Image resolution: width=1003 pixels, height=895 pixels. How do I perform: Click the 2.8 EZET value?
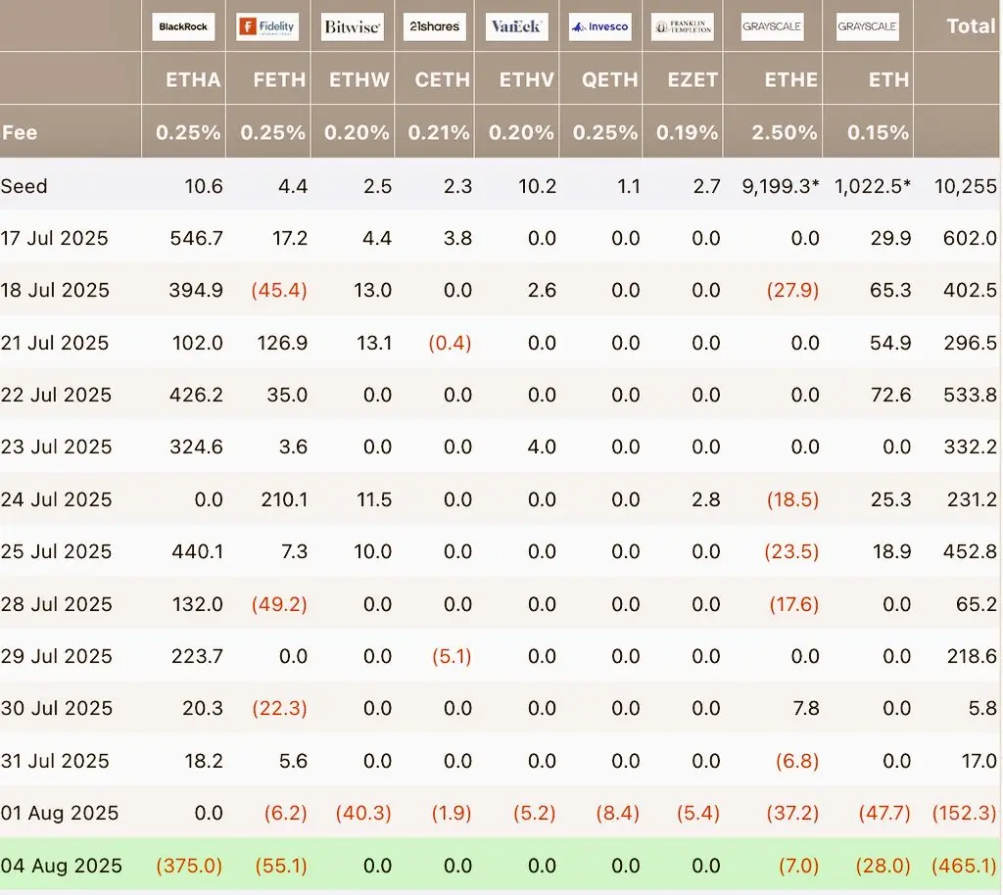pos(706,498)
